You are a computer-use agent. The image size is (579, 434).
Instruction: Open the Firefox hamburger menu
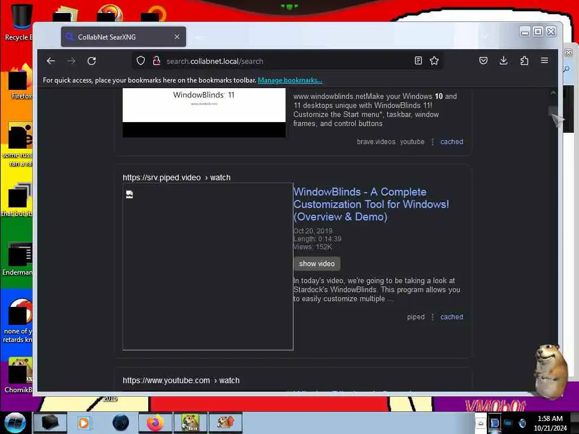point(545,60)
